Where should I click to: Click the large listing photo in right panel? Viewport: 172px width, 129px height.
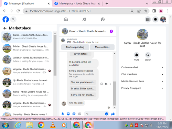(142, 34)
